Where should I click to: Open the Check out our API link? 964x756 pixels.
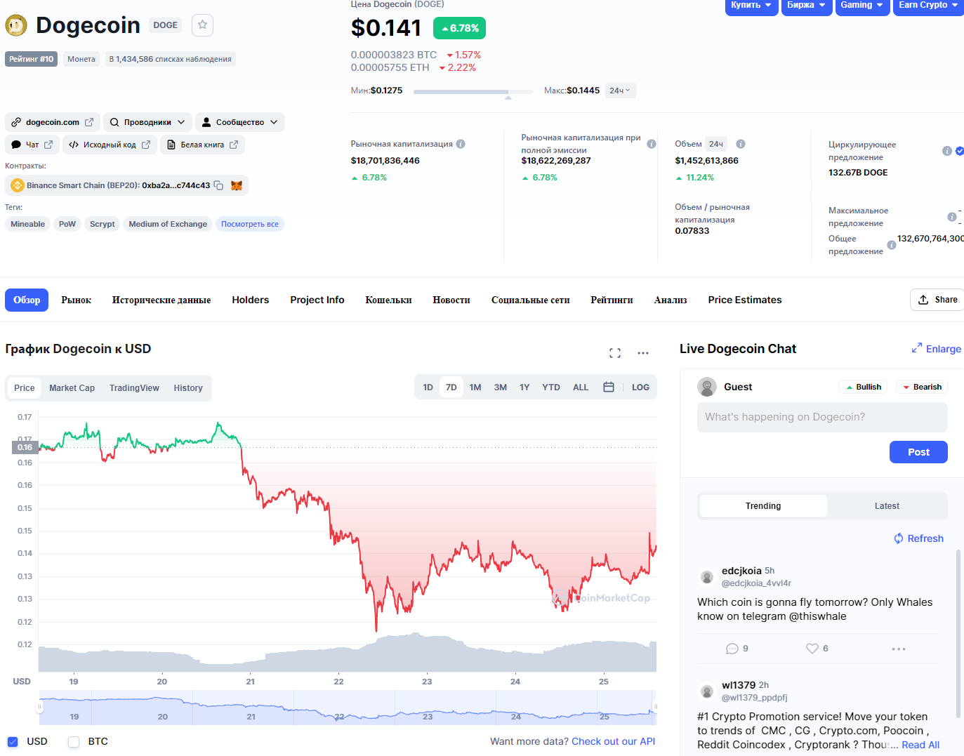click(613, 741)
